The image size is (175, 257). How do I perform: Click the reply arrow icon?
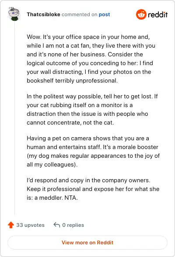click(x=57, y=225)
